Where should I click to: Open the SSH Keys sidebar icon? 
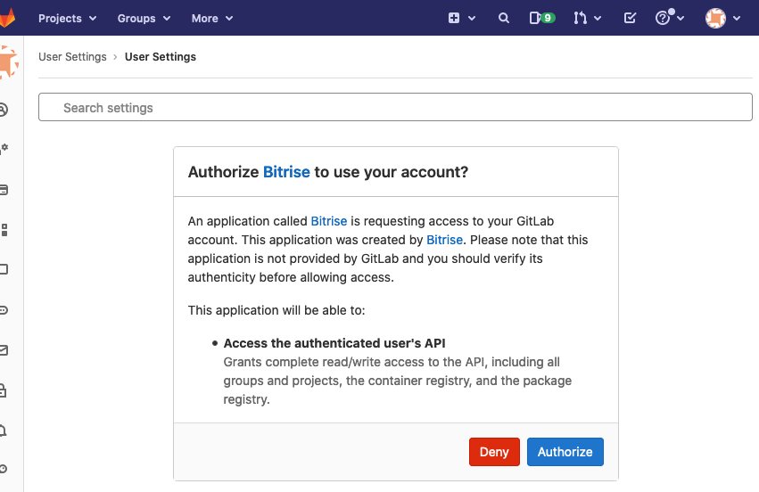point(4,468)
